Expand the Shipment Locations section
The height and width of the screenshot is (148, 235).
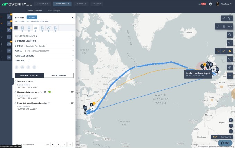pos(44,41)
